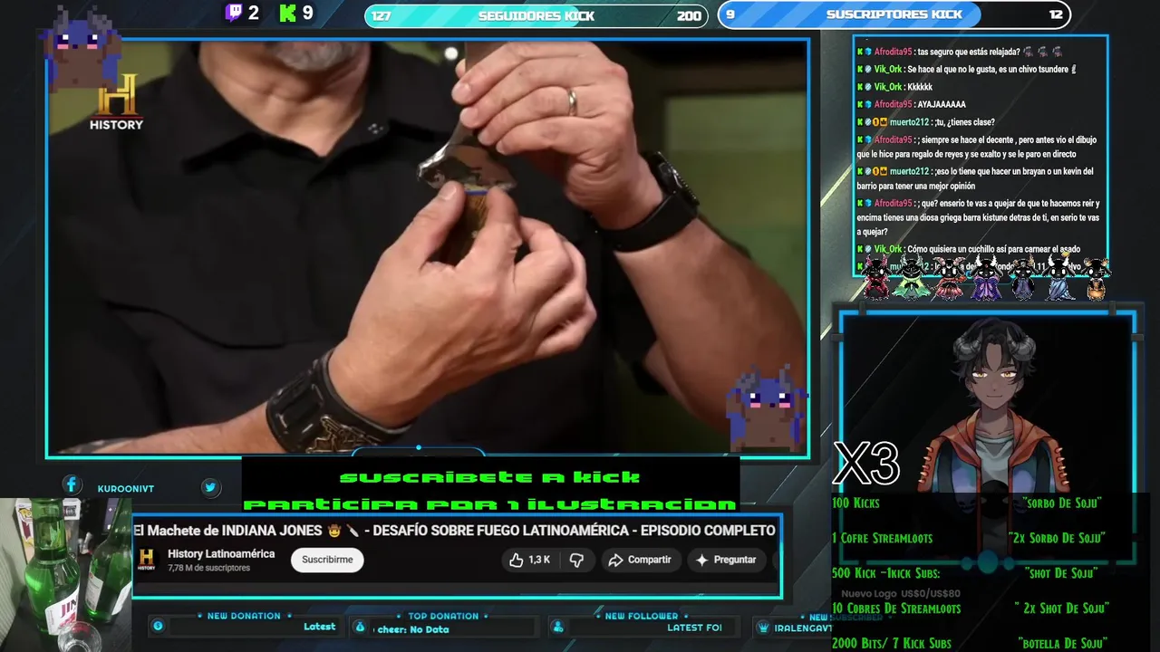Open the History Latinoamérica channel name link
The height and width of the screenshot is (652, 1160).
(x=221, y=553)
